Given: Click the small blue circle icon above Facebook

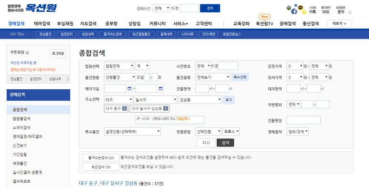Looking at the screenshot, I should tap(295, 5).
